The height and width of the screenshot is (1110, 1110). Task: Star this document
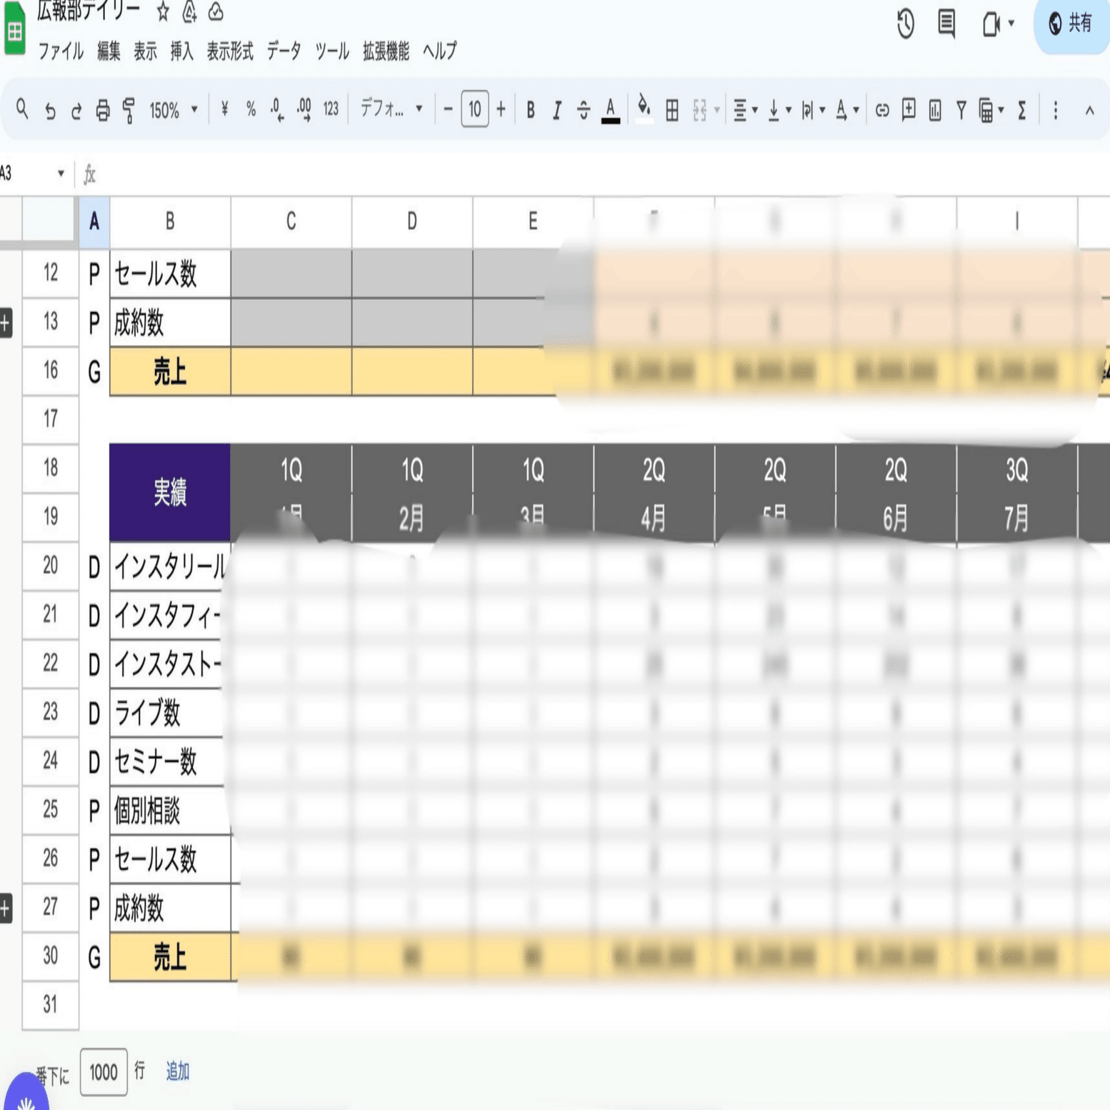tap(163, 11)
